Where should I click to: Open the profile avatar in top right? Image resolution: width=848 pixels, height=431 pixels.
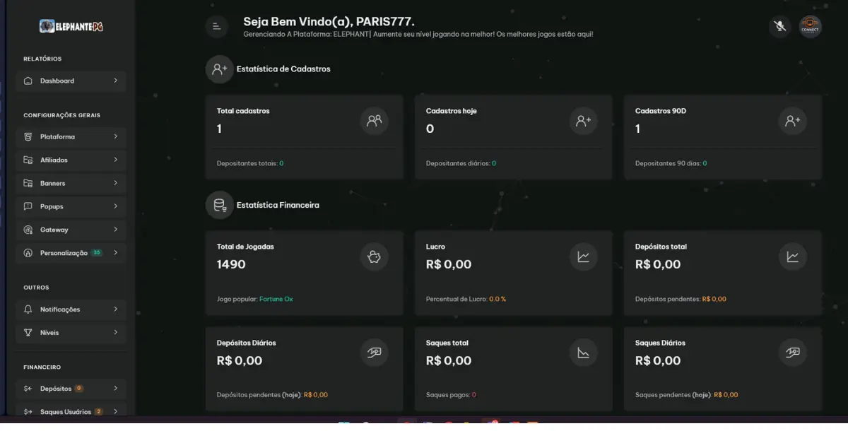click(810, 27)
